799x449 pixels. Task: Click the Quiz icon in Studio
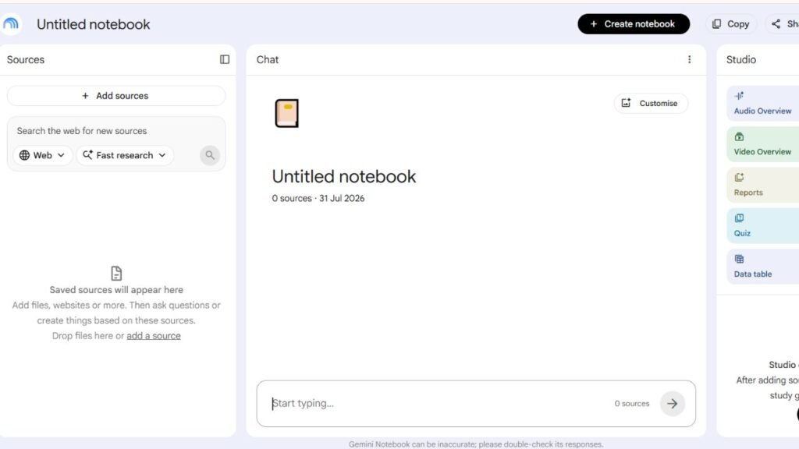coord(739,218)
